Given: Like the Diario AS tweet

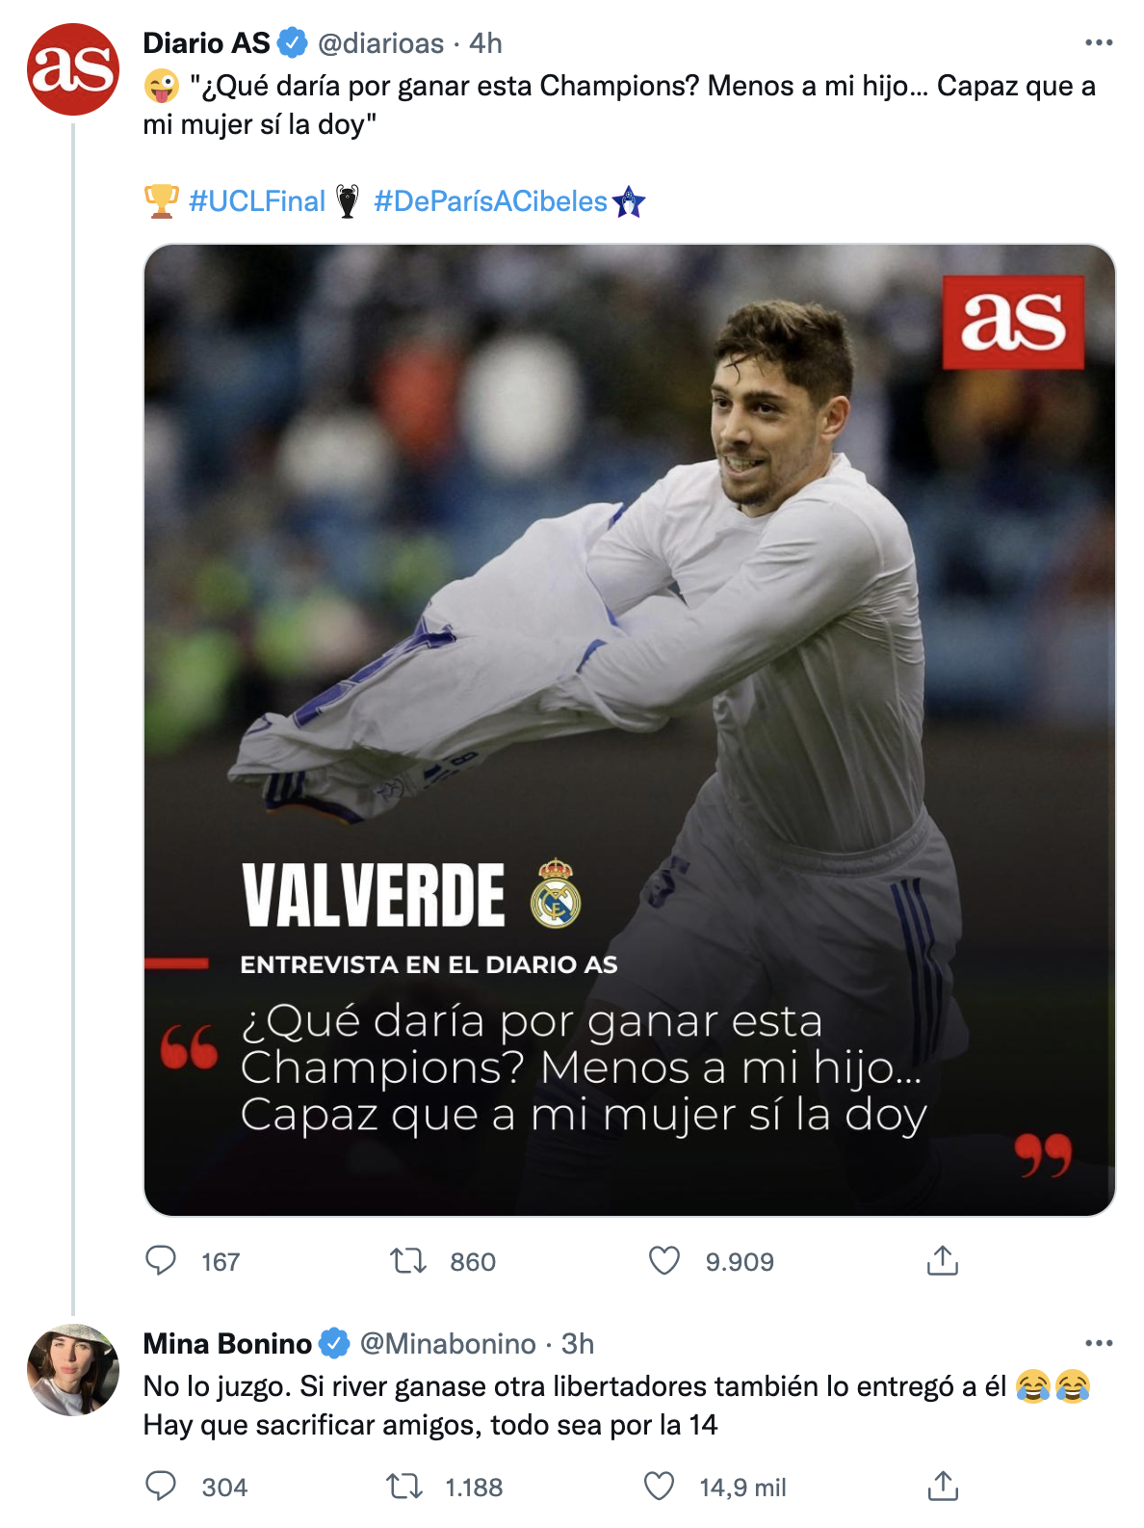Looking at the screenshot, I should point(664,1260).
